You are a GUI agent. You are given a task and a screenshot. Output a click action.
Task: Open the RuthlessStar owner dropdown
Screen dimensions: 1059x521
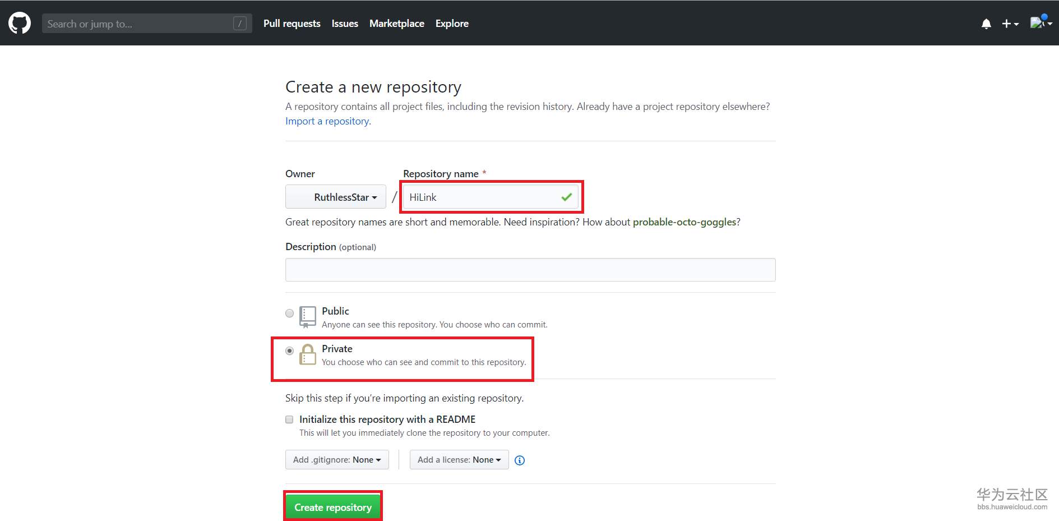[x=336, y=197]
